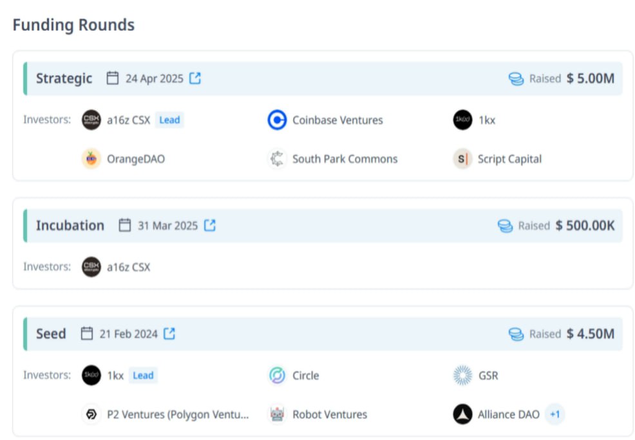Screen dimensions: 635x440
Task: Click the coins icon next to $ 4.50M
Action: [517, 334]
